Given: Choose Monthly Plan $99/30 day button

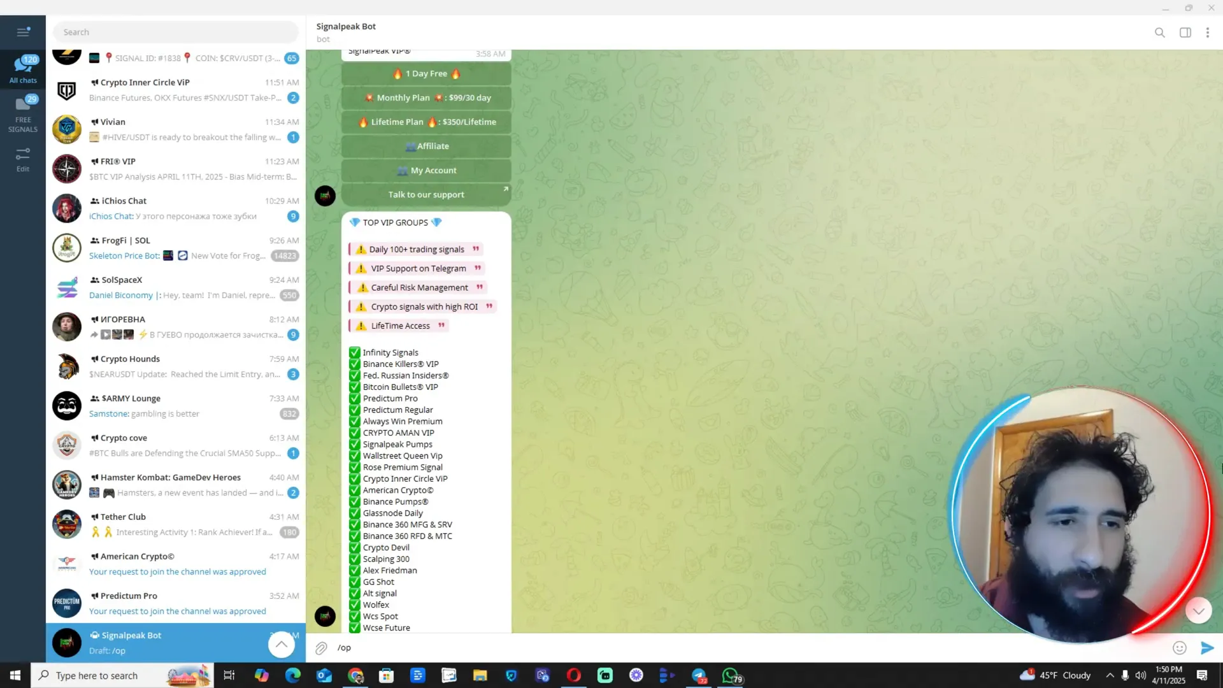Looking at the screenshot, I should pos(426,97).
